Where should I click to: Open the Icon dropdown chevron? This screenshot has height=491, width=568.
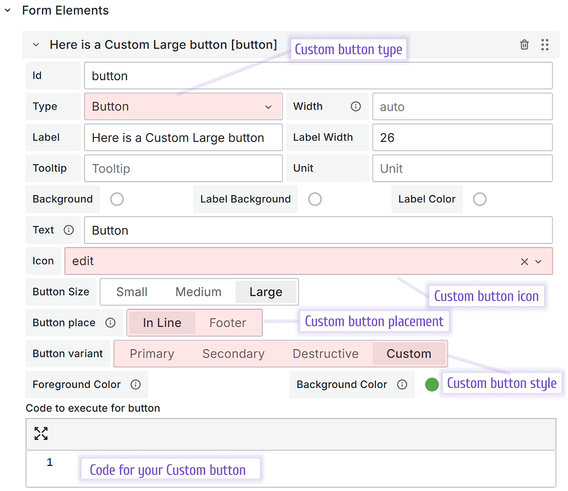point(539,262)
